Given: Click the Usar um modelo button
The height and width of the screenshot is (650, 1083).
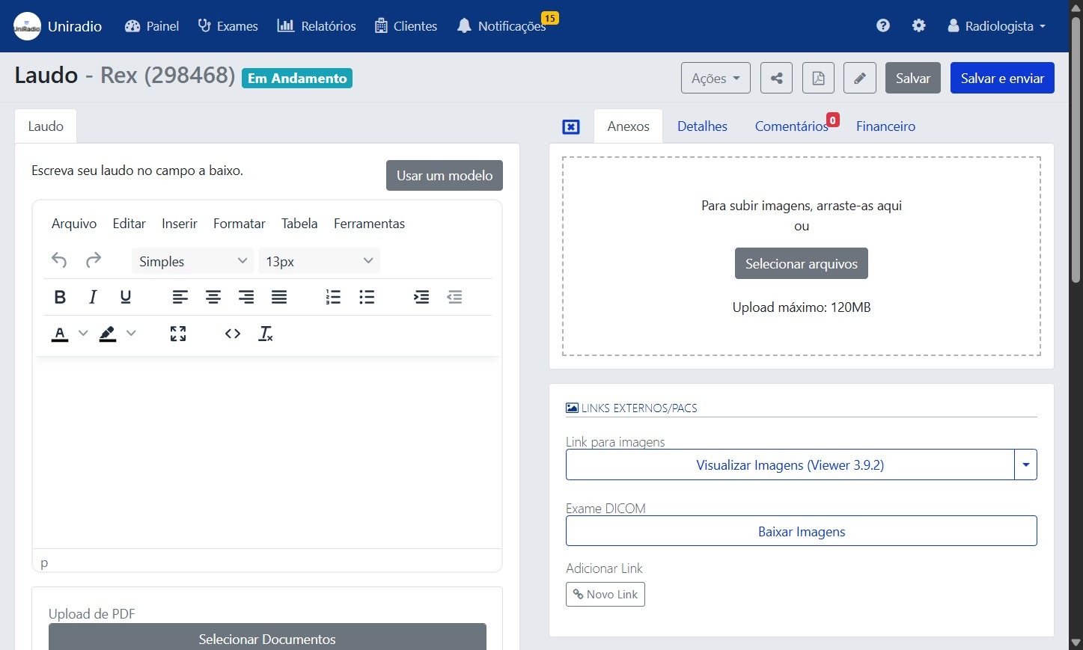Looking at the screenshot, I should click(x=444, y=176).
